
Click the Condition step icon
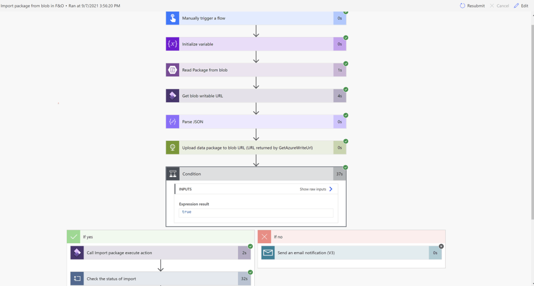(x=173, y=174)
